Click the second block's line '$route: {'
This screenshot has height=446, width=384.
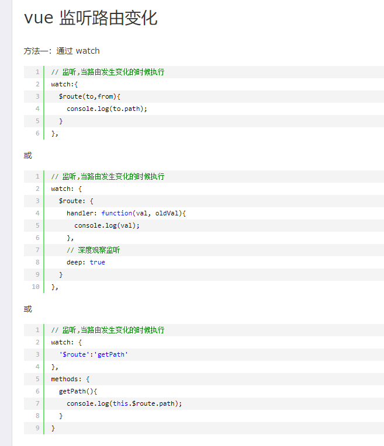(x=76, y=201)
